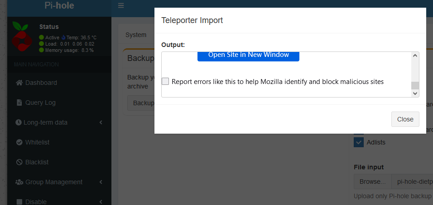The width and height of the screenshot is (433, 205).
Task: Click the Long-term data clock icon
Action: point(18,122)
